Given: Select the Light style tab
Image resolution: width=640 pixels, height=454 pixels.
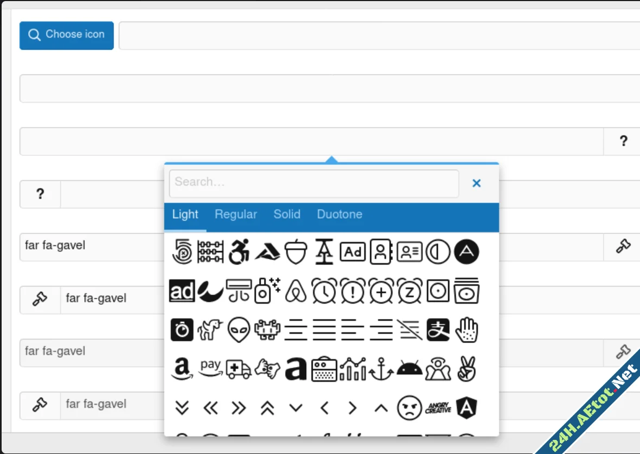Looking at the screenshot, I should point(185,214).
